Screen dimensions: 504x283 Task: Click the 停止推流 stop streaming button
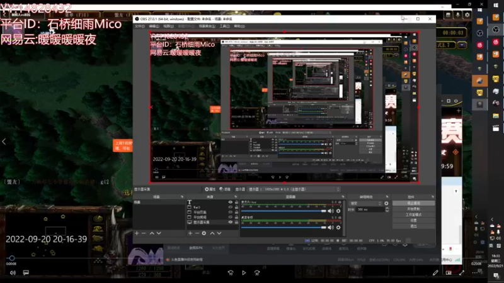pos(413,203)
